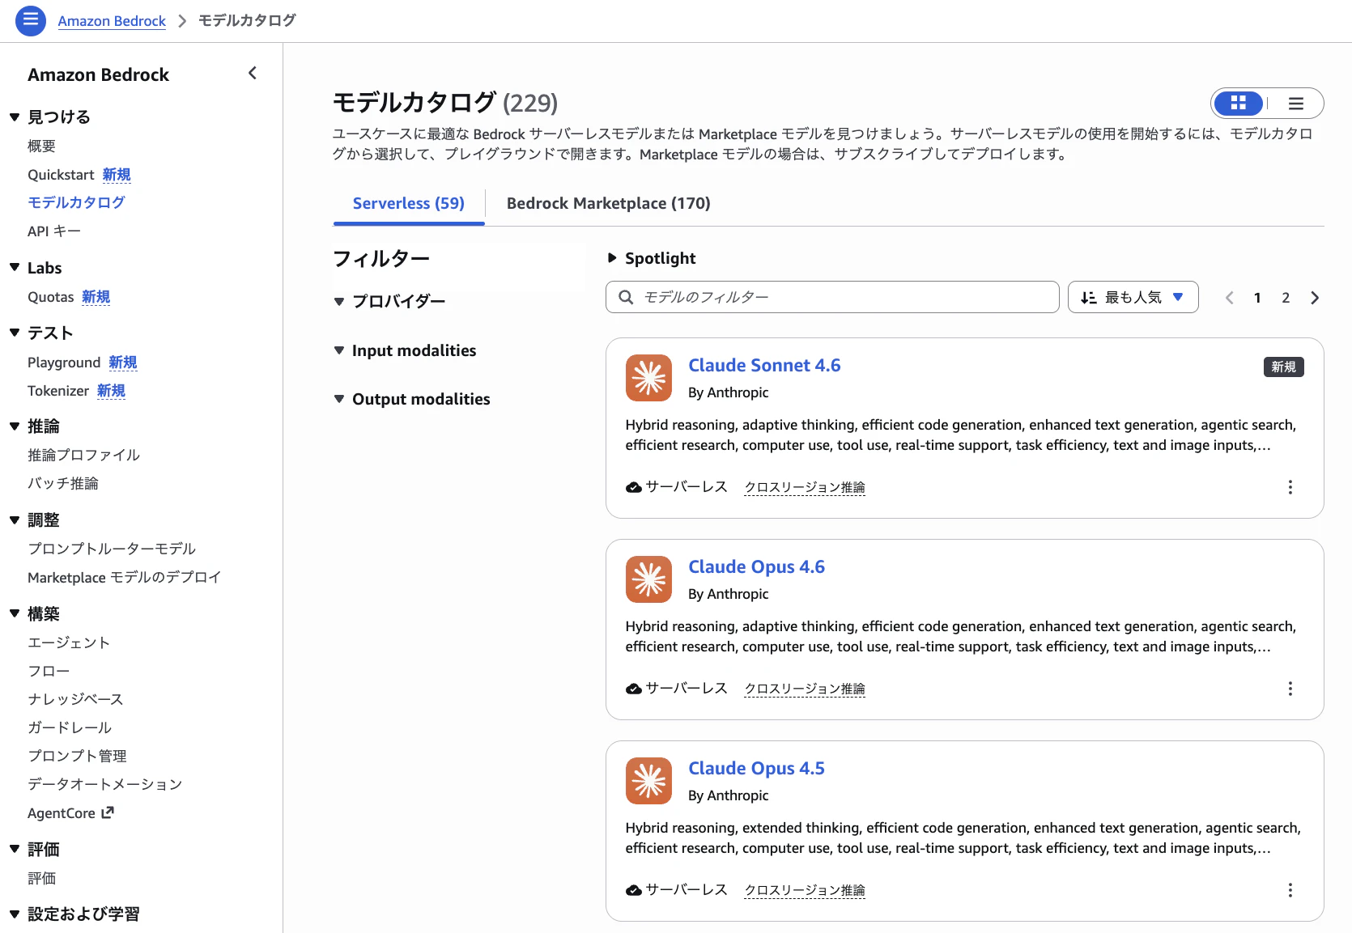Screen dimensions: 1352x933
Task: Click クロスリージョン推論 on Claude Opus 4.5
Action: click(805, 890)
